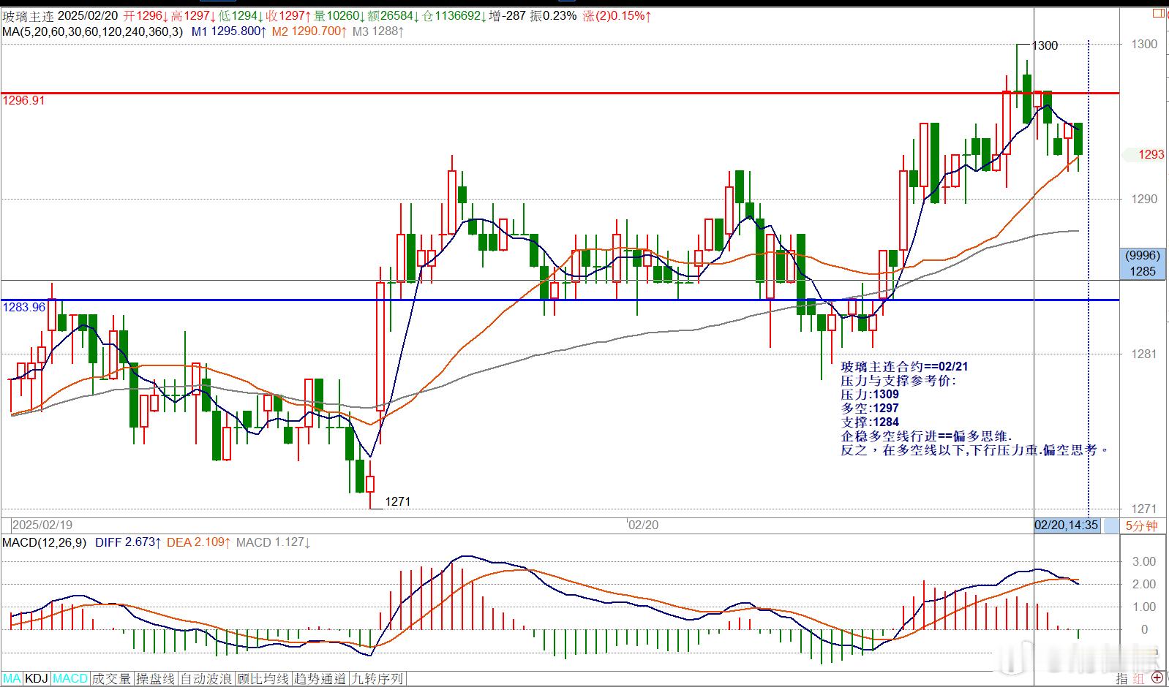Click the 1300 high price marker label
This screenshot has height=687, width=1169.
[1044, 45]
